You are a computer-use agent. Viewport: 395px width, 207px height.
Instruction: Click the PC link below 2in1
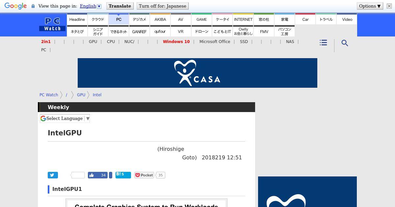(44, 50)
